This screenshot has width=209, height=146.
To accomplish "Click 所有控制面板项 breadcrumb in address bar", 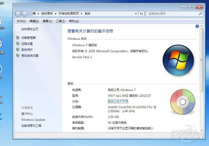I will [x=69, y=14].
